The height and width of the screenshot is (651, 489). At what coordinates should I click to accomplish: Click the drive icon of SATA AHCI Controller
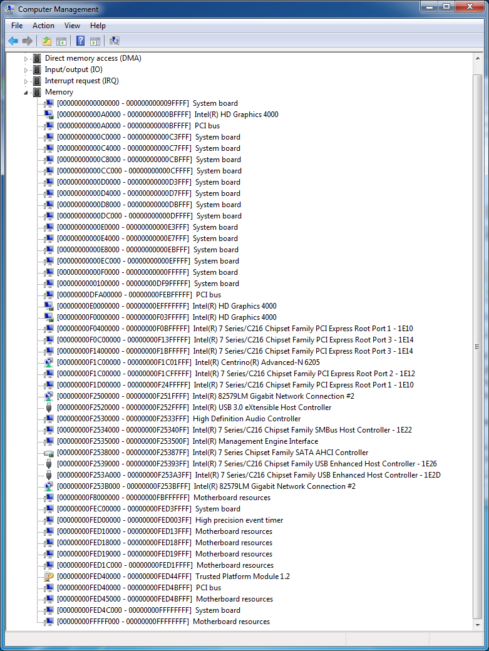point(49,453)
